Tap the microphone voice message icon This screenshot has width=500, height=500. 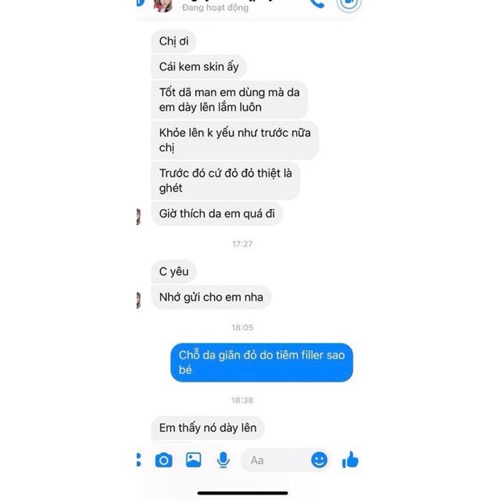point(223,460)
